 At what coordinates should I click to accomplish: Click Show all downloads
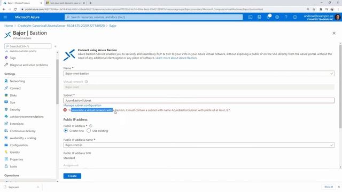(x=329, y=187)
